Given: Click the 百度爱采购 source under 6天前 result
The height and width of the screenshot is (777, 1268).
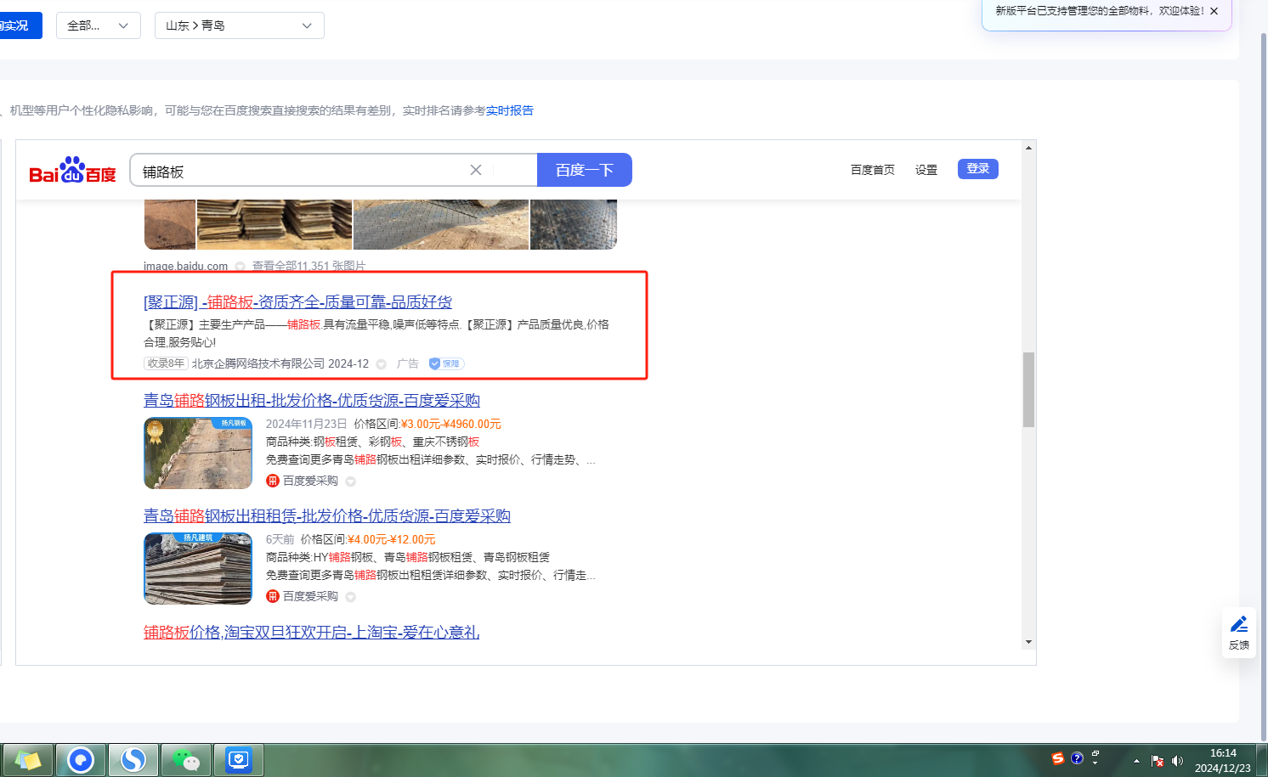Looking at the screenshot, I should (x=310, y=596).
